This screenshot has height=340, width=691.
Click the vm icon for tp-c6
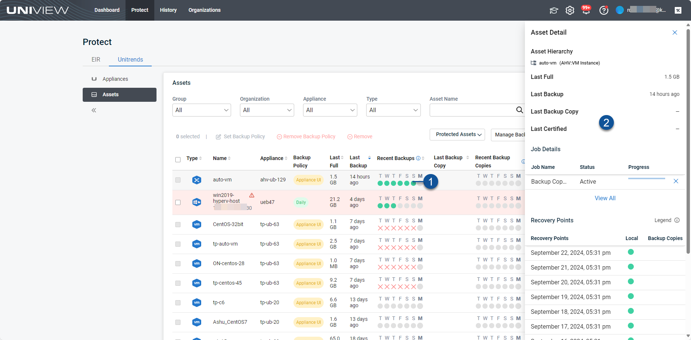point(197,302)
